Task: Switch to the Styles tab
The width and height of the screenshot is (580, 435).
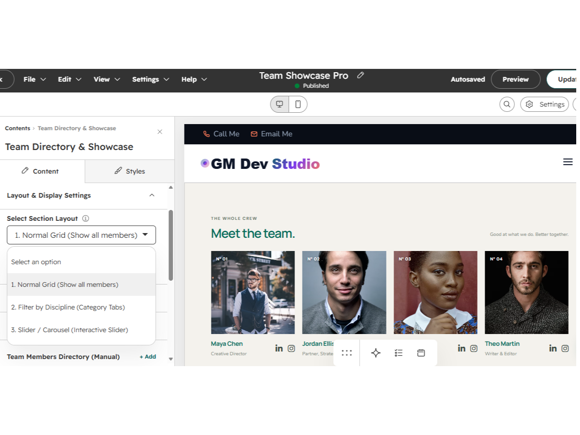Action: (130, 172)
